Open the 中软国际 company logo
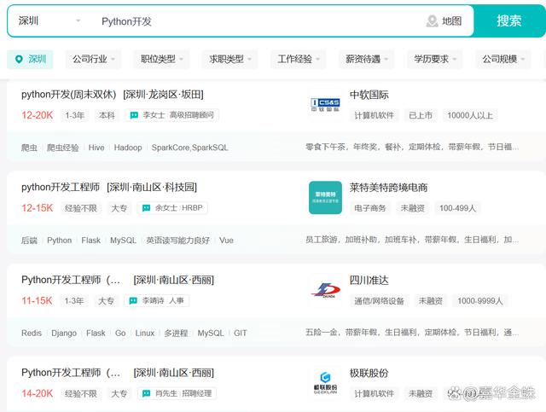Image resolution: width=546 pixels, height=412 pixels. click(325, 105)
